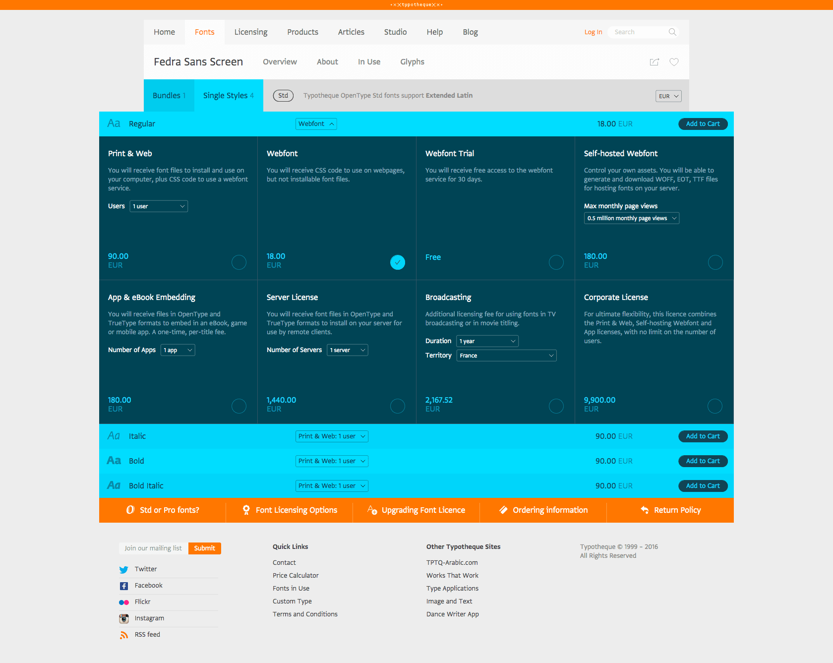Image resolution: width=833 pixels, height=663 pixels.
Task: Click the Log In link
Action: tap(593, 32)
